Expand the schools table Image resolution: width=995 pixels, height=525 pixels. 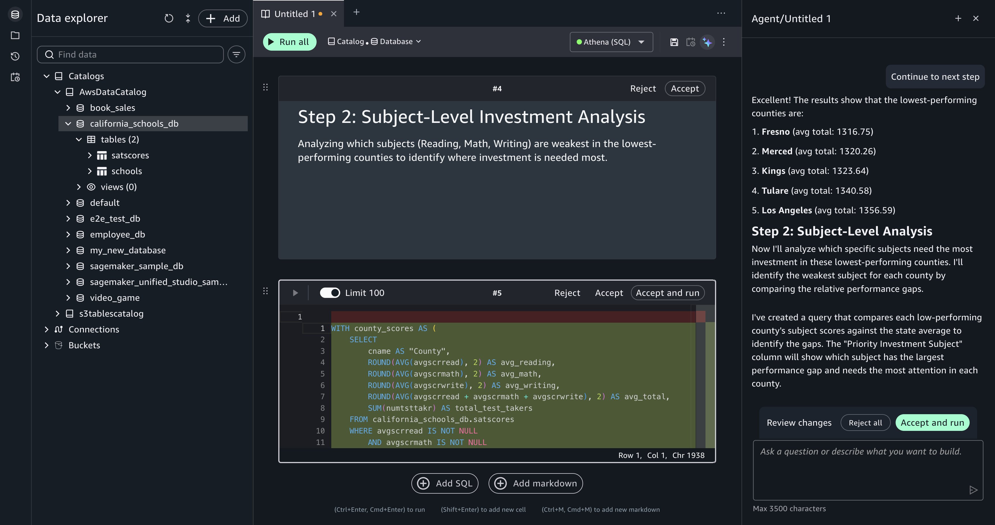pyautogui.click(x=90, y=171)
